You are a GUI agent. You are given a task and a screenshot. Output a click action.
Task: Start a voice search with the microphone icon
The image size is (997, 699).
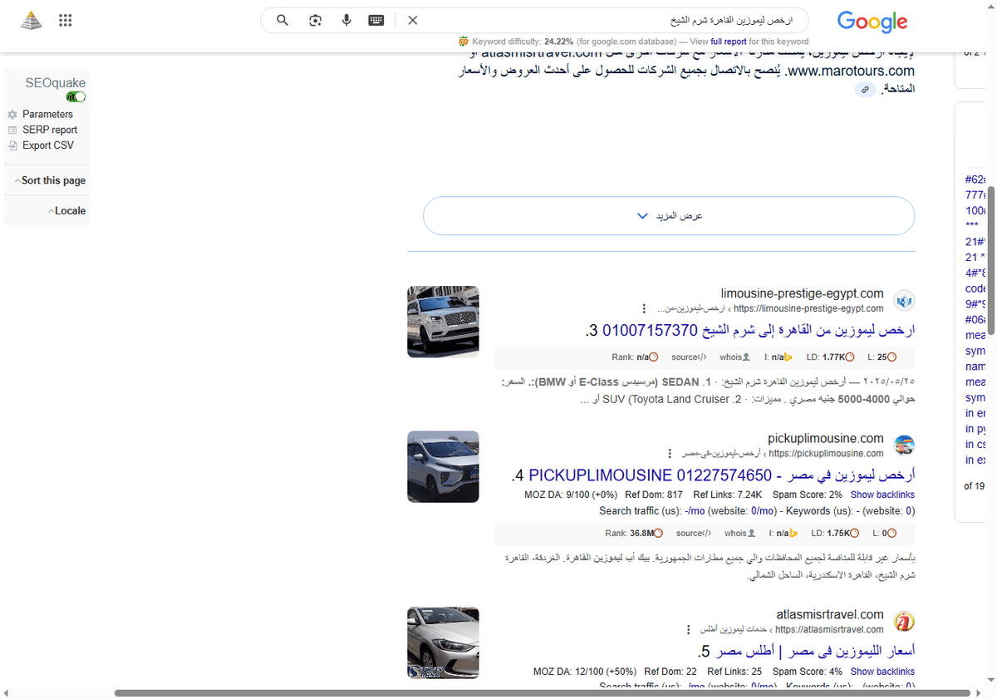(x=346, y=20)
